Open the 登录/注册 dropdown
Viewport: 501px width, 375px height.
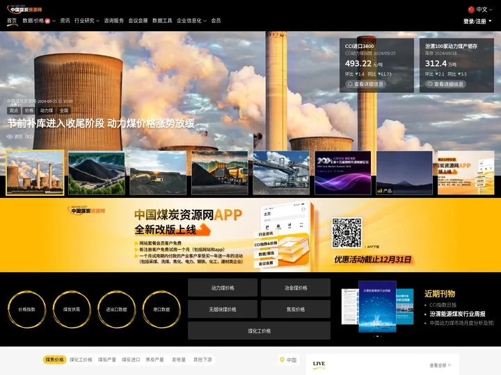(477, 22)
